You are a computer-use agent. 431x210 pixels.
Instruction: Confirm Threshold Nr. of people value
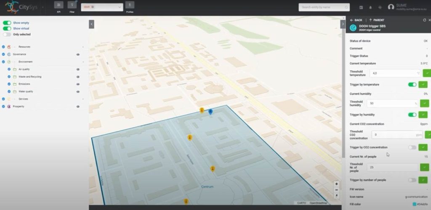coord(424,167)
